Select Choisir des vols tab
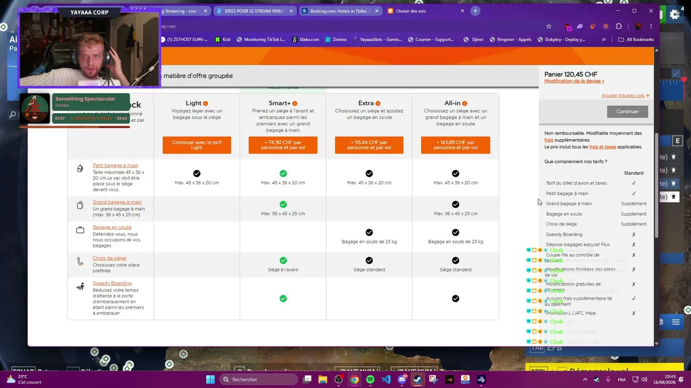The height and width of the screenshot is (388, 691). pos(426,11)
